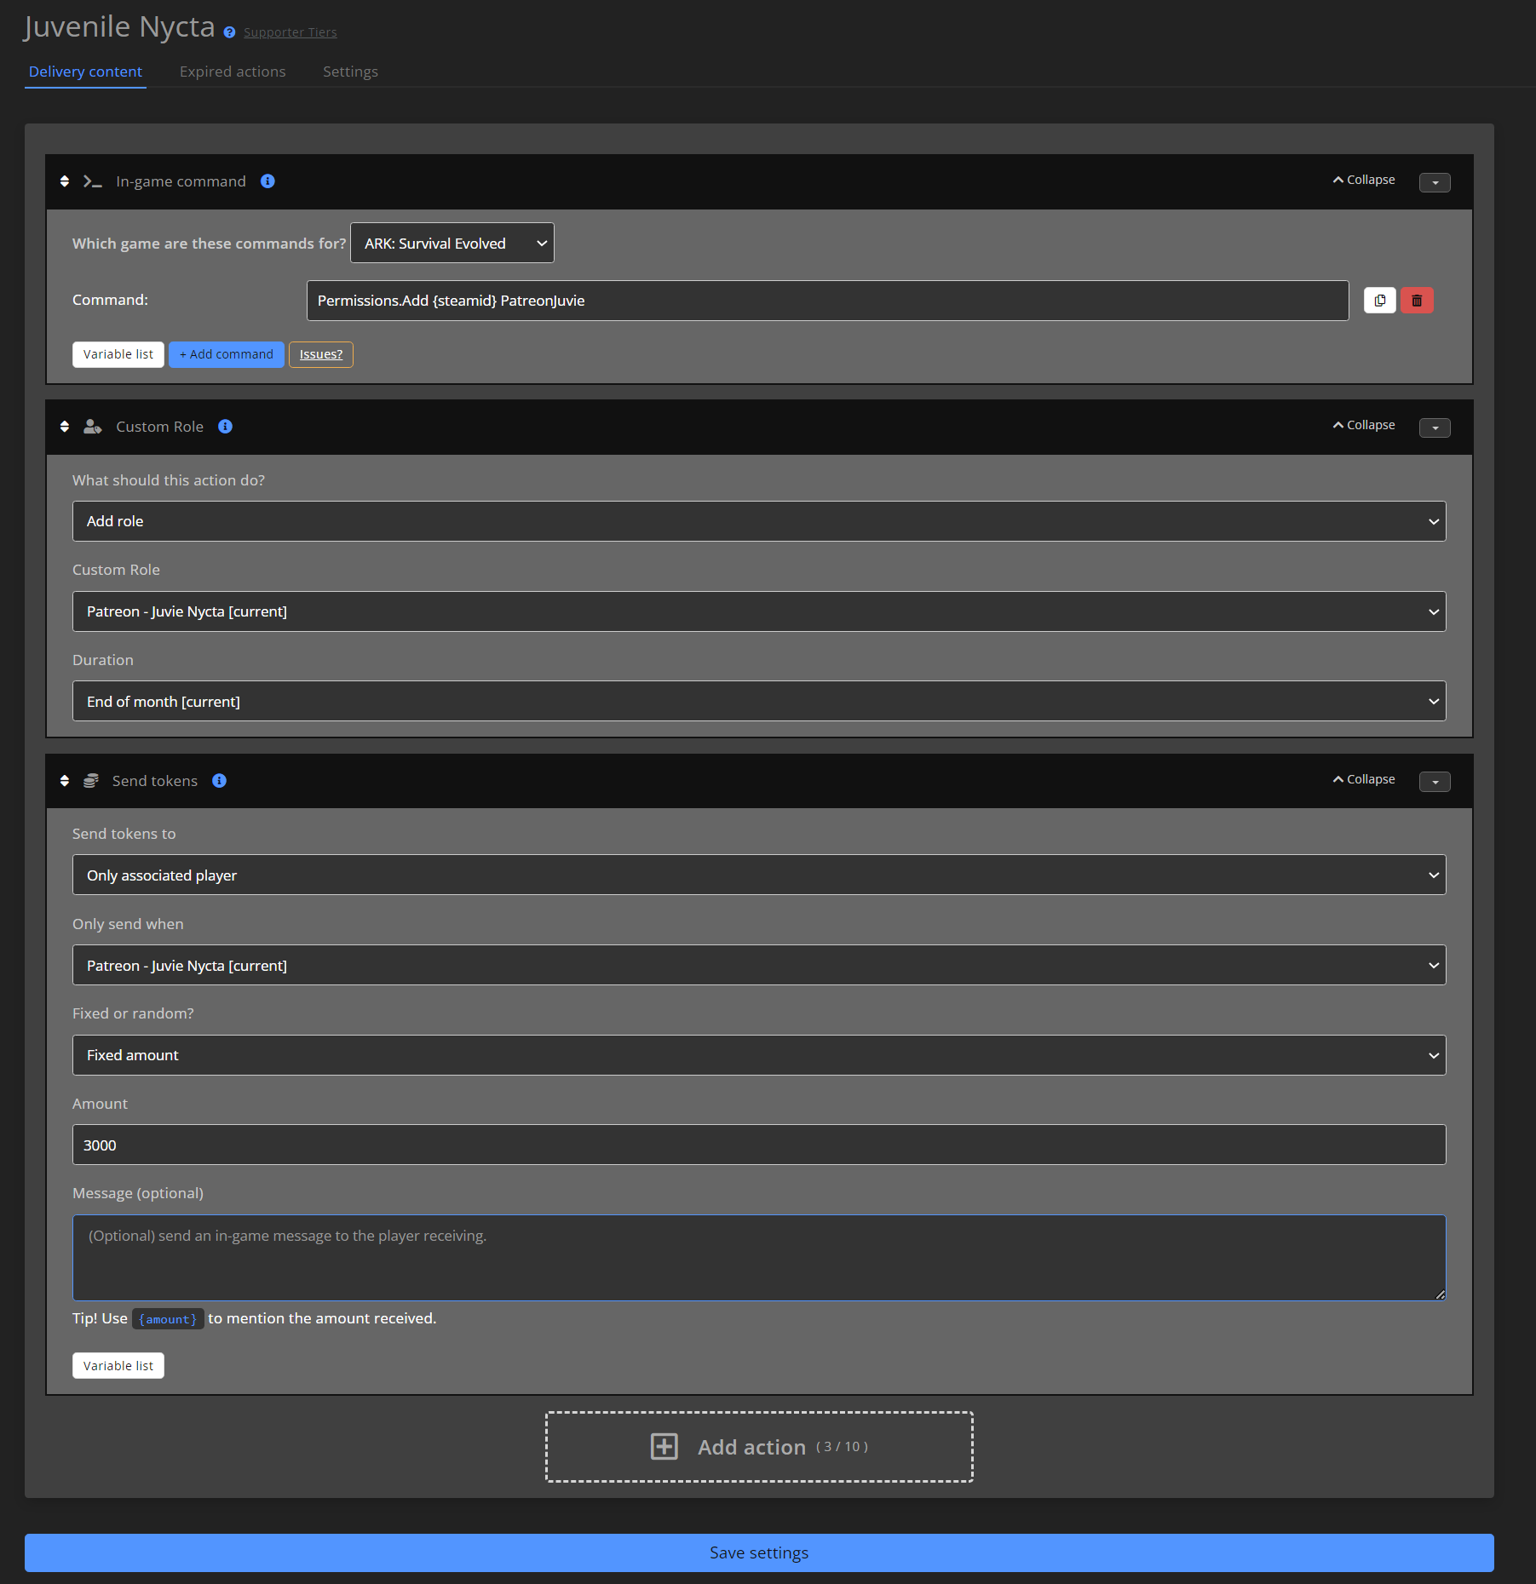This screenshot has height=1584, width=1536.
Task: Grab the reorder handle of Custom Role
Action: tap(65, 426)
